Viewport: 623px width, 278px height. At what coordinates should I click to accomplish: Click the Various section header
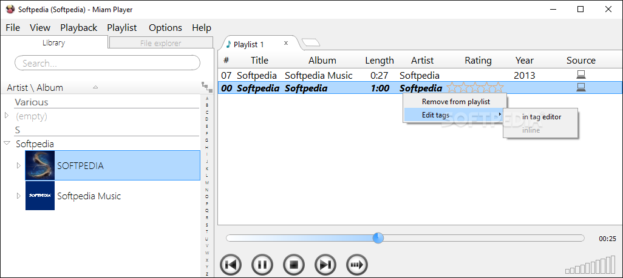point(32,102)
